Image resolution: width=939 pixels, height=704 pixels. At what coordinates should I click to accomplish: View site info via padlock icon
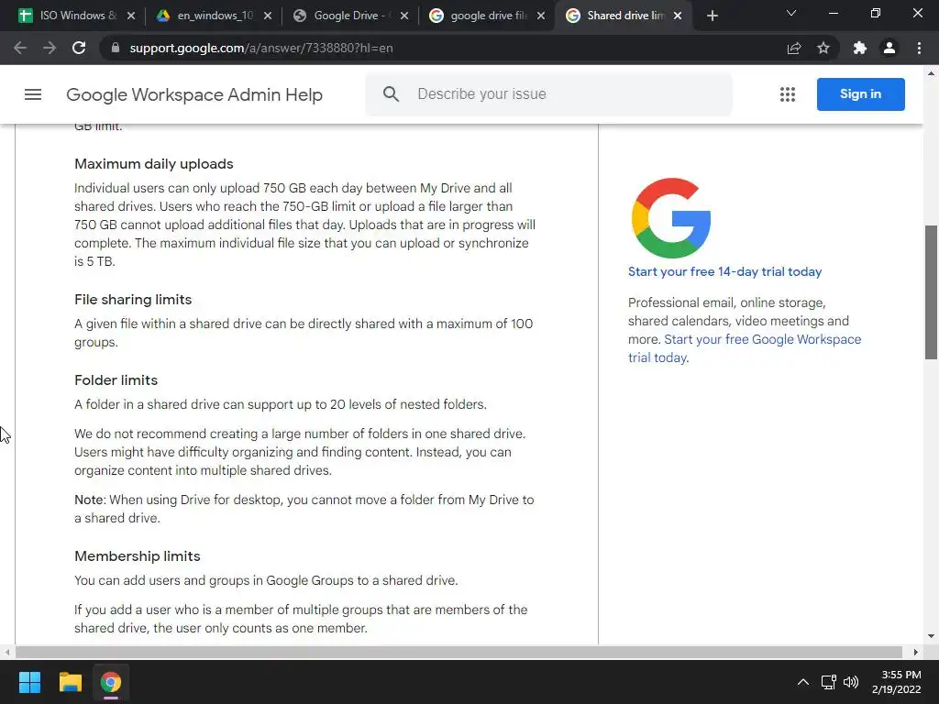pos(116,48)
